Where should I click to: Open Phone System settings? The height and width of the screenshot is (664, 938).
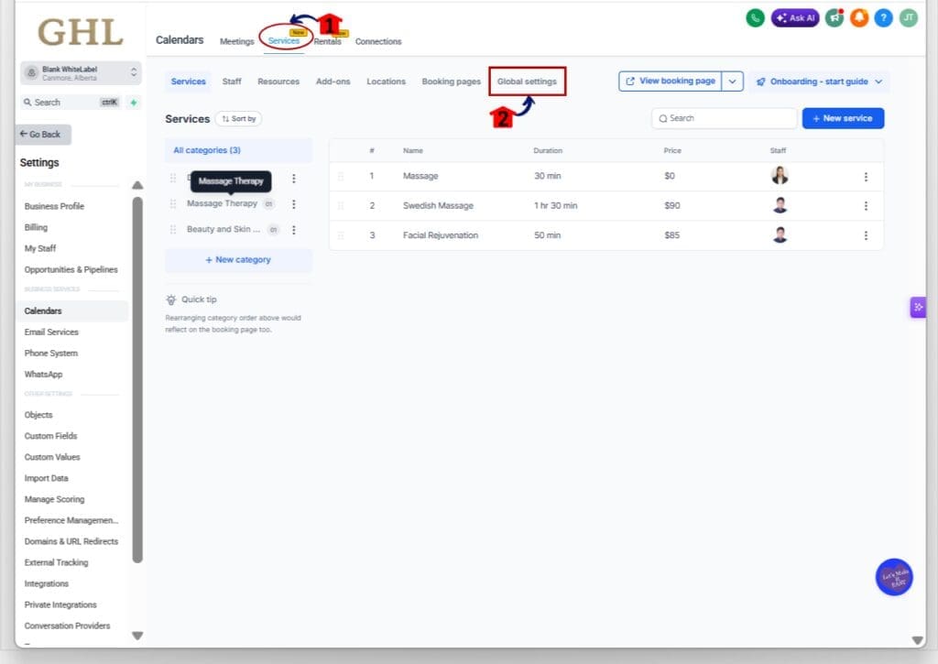pos(51,354)
